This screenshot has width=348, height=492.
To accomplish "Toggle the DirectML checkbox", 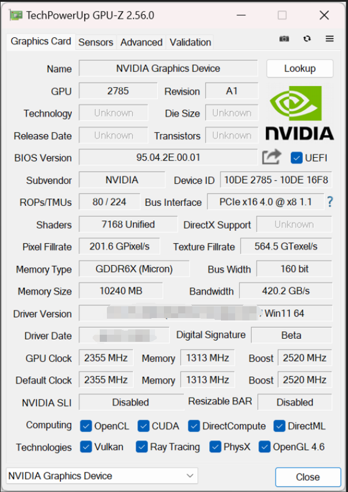I will pos(279,426).
